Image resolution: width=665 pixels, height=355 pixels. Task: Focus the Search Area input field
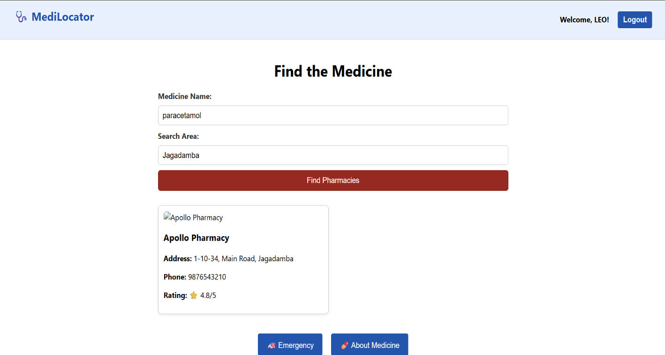(333, 155)
